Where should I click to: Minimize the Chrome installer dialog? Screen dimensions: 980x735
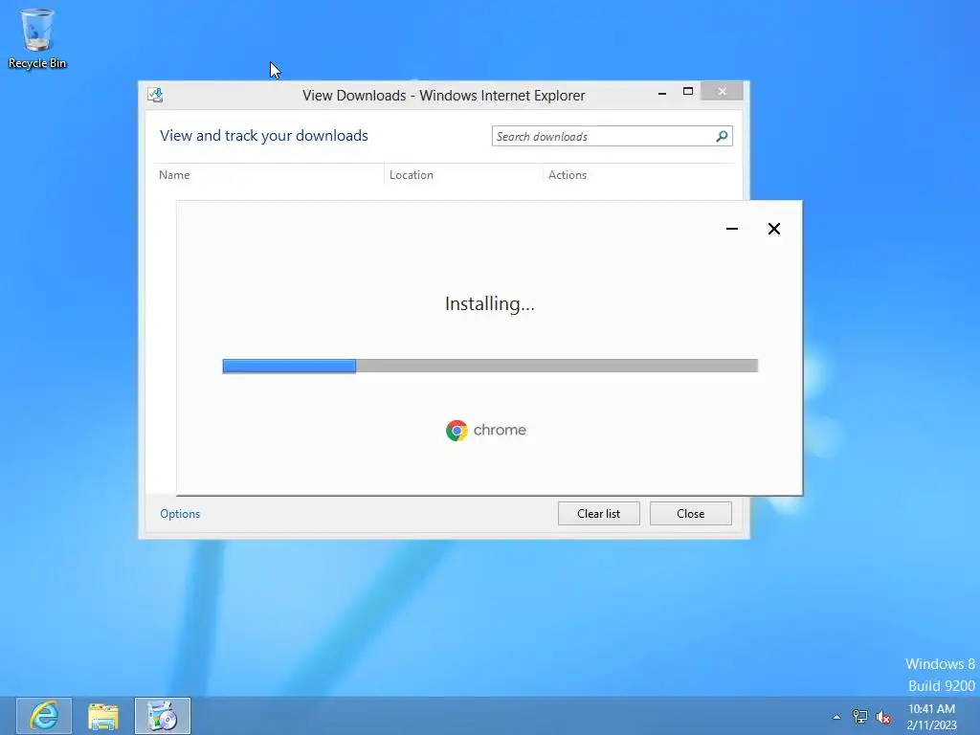click(x=732, y=229)
